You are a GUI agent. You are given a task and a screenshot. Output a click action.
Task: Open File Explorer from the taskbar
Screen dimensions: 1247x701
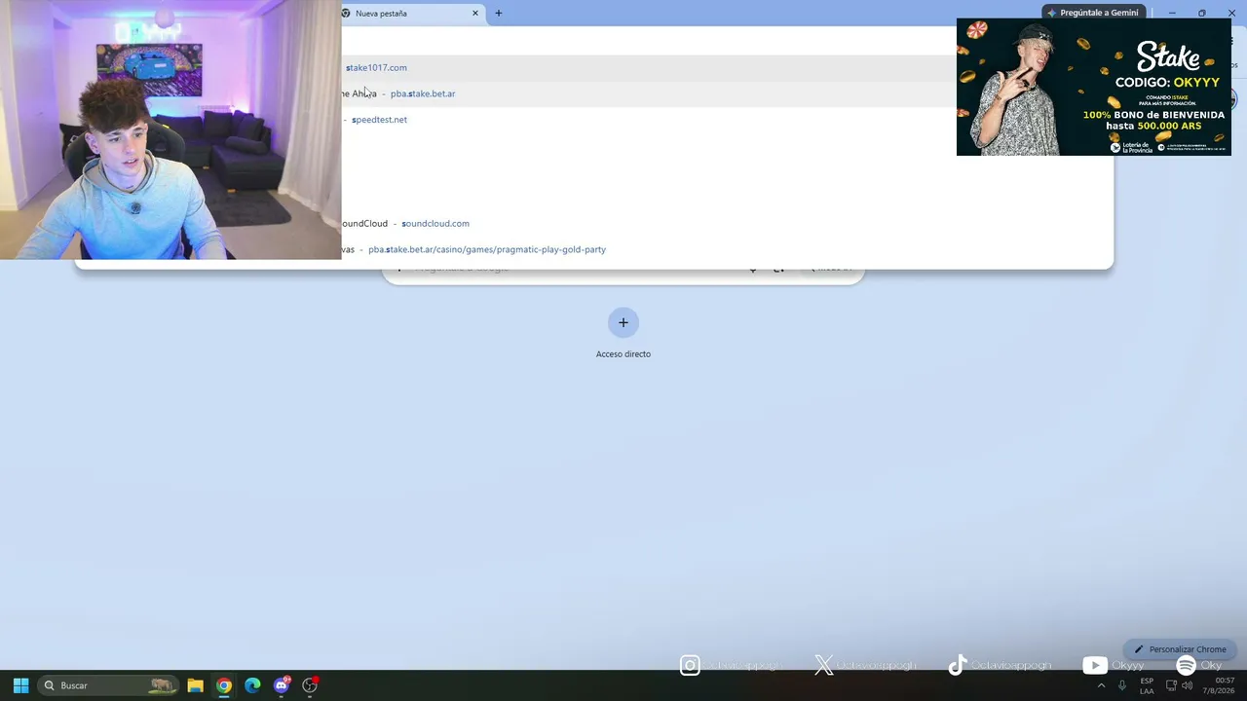pos(195,685)
